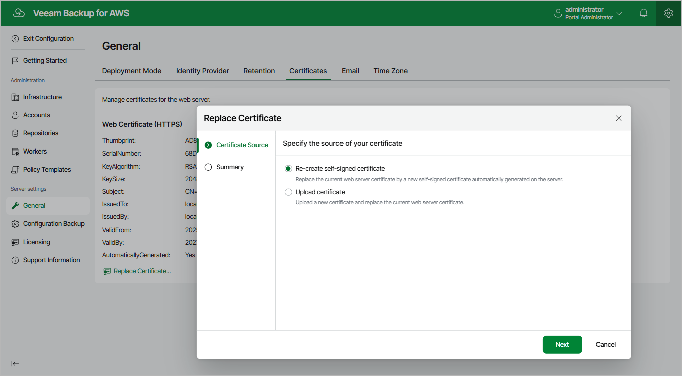Open Exit Configuration in sidebar
This screenshot has width=682, height=376.
click(x=48, y=39)
